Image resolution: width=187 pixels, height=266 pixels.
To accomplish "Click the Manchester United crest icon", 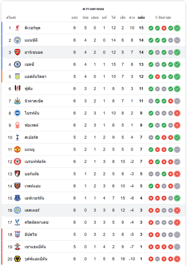I will click(18, 149).
